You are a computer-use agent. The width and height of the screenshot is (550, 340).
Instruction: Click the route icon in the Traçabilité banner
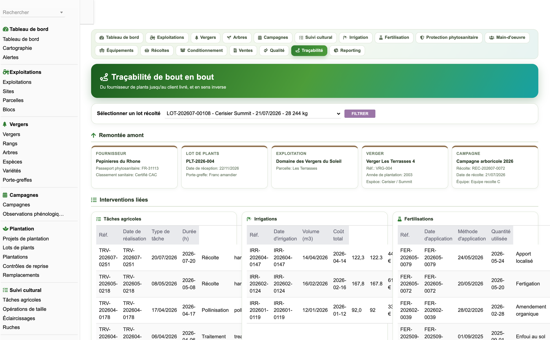click(104, 77)
